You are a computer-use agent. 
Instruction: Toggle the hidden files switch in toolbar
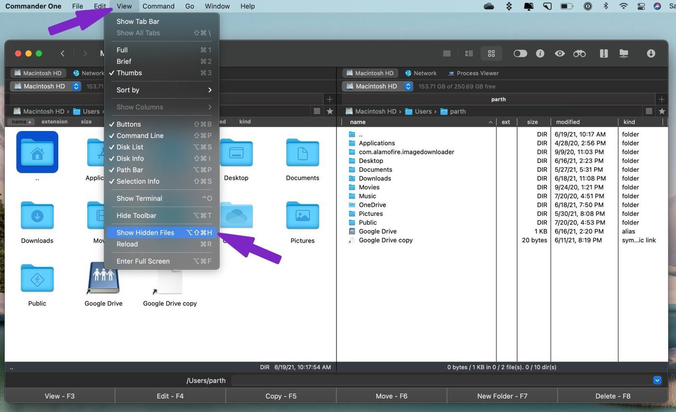click(520, 53)
